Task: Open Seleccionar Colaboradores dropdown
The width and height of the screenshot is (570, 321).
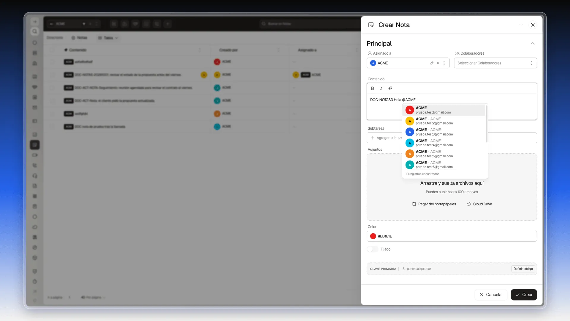Action: click(x=495, y=63)
